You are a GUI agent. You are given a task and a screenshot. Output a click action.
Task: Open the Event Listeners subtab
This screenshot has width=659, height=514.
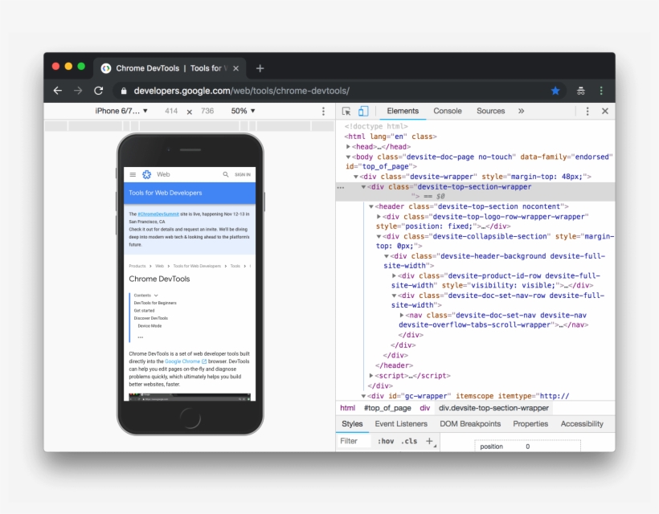(x=401, y=424)
